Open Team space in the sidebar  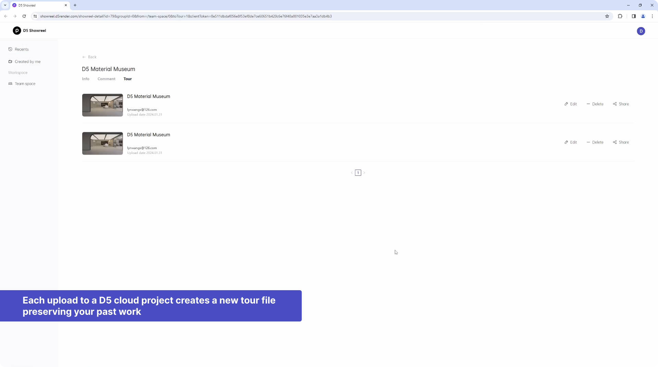(x=22, y=84)
